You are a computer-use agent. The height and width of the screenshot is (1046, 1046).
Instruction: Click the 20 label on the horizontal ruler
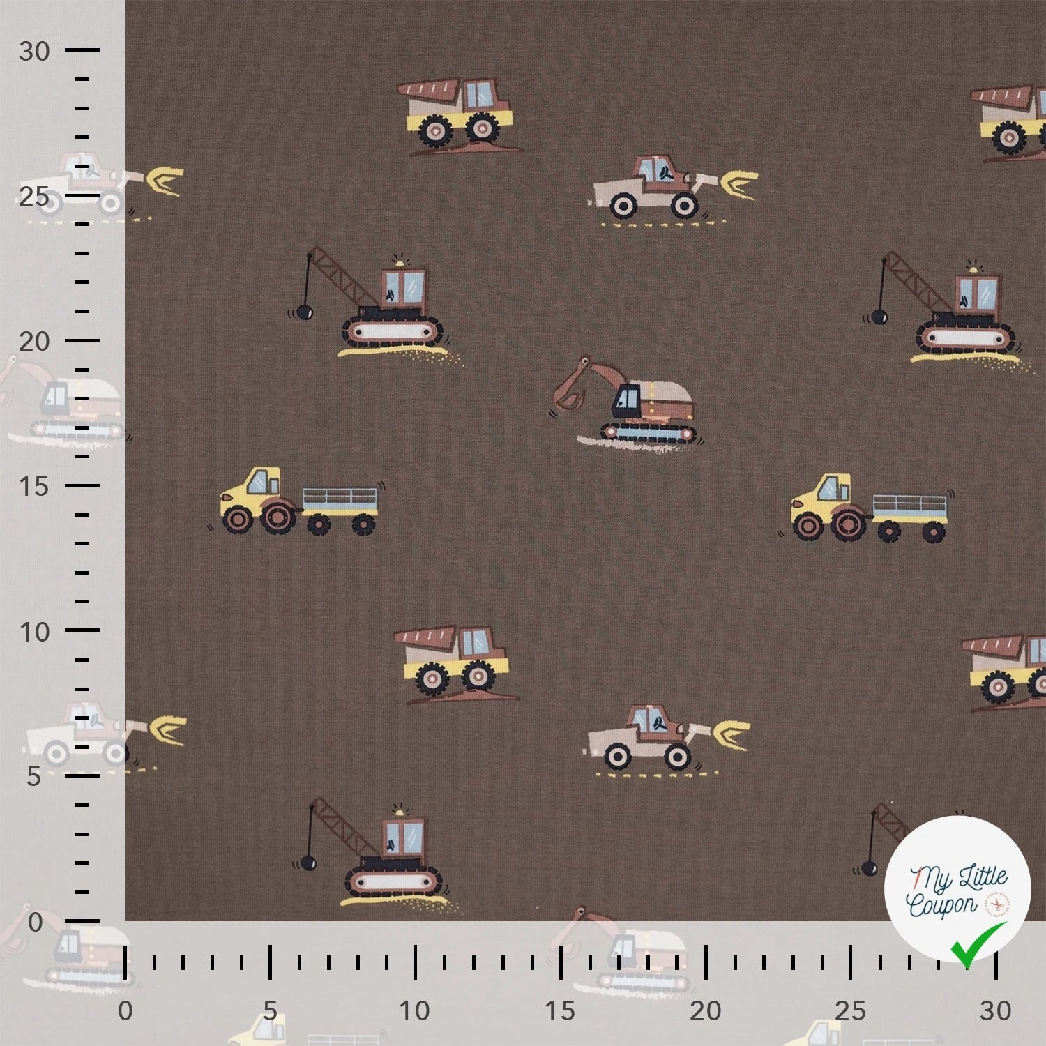pos(705,1010)
